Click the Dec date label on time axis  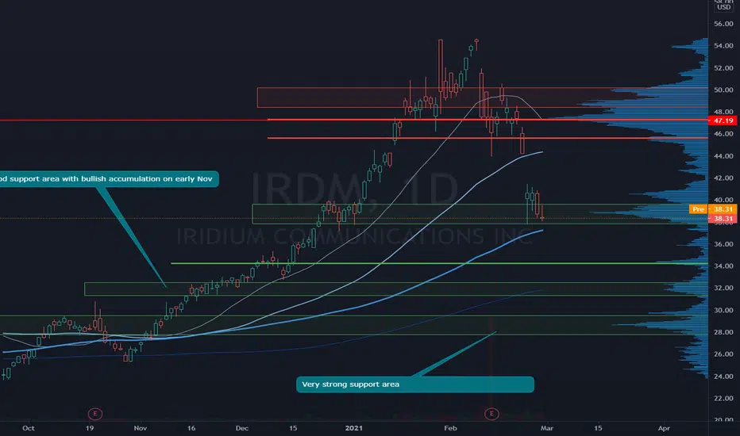coord(242,428)
